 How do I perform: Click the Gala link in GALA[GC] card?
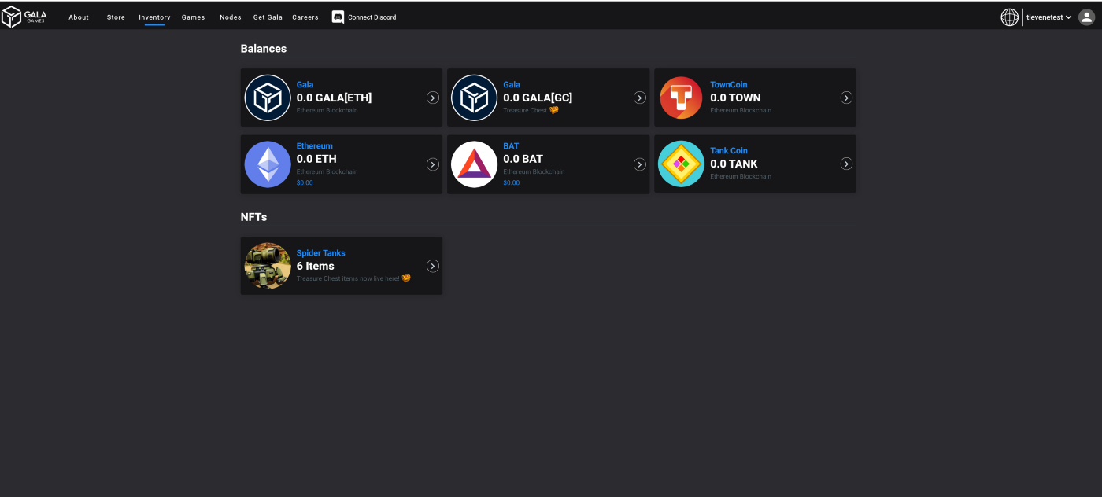(x=512, y=84)
